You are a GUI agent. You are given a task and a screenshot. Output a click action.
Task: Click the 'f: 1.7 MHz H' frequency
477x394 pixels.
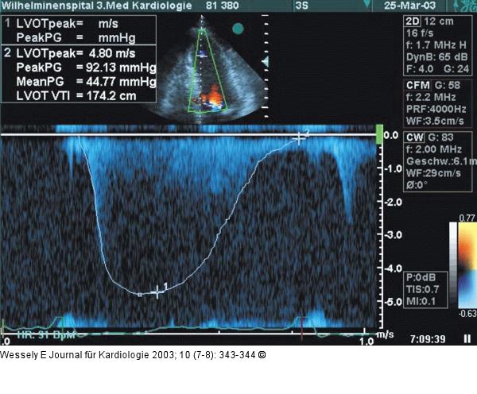pos(436,45)
